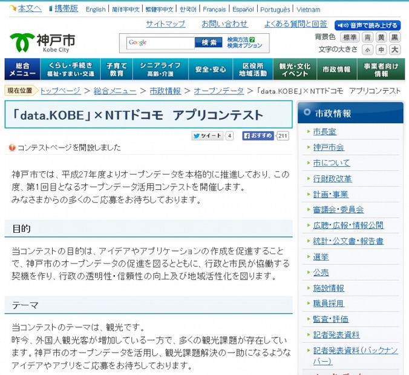Set text size to 中
The image size is (409, 375).
(381, 50)
